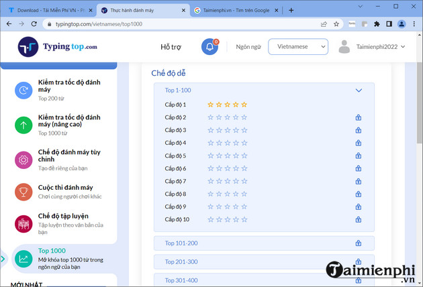Viewport: 423px width, 287px height.
Task: Select the Top 1000 sidebar item
Action: [x=64, y=259]
